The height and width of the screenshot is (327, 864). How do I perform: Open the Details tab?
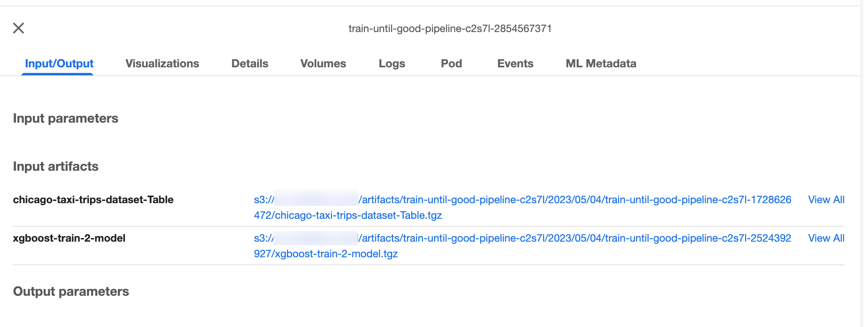249,63
